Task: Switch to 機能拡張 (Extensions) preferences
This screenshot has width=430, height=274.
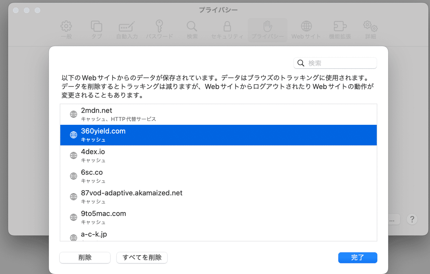Action: (340, 30)
